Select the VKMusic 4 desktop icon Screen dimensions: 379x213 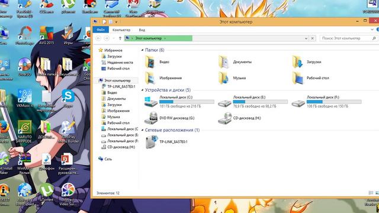click(x=25, y=99)
